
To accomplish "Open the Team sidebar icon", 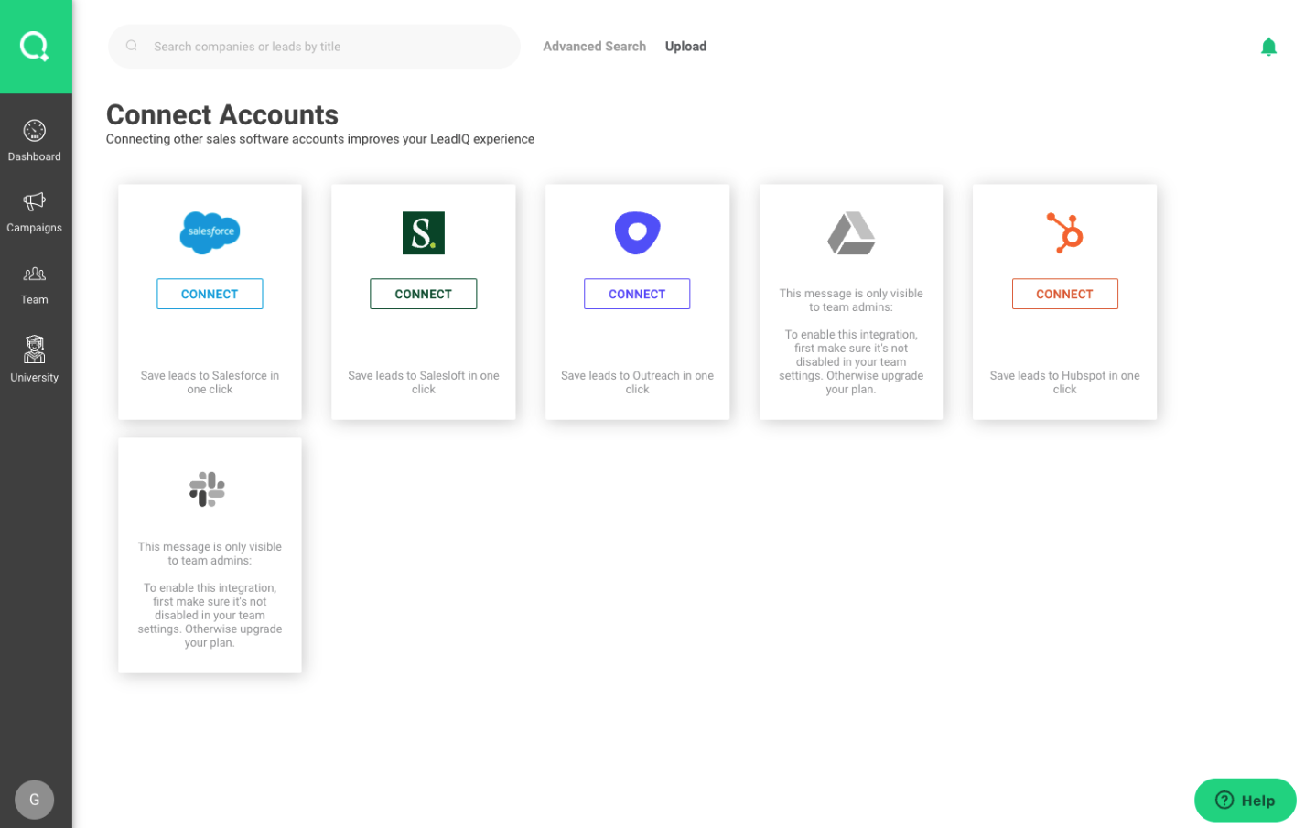I will point(35,274).
